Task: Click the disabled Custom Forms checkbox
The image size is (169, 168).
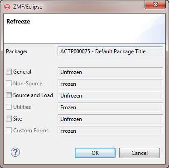Action: (x=9, y=131)
